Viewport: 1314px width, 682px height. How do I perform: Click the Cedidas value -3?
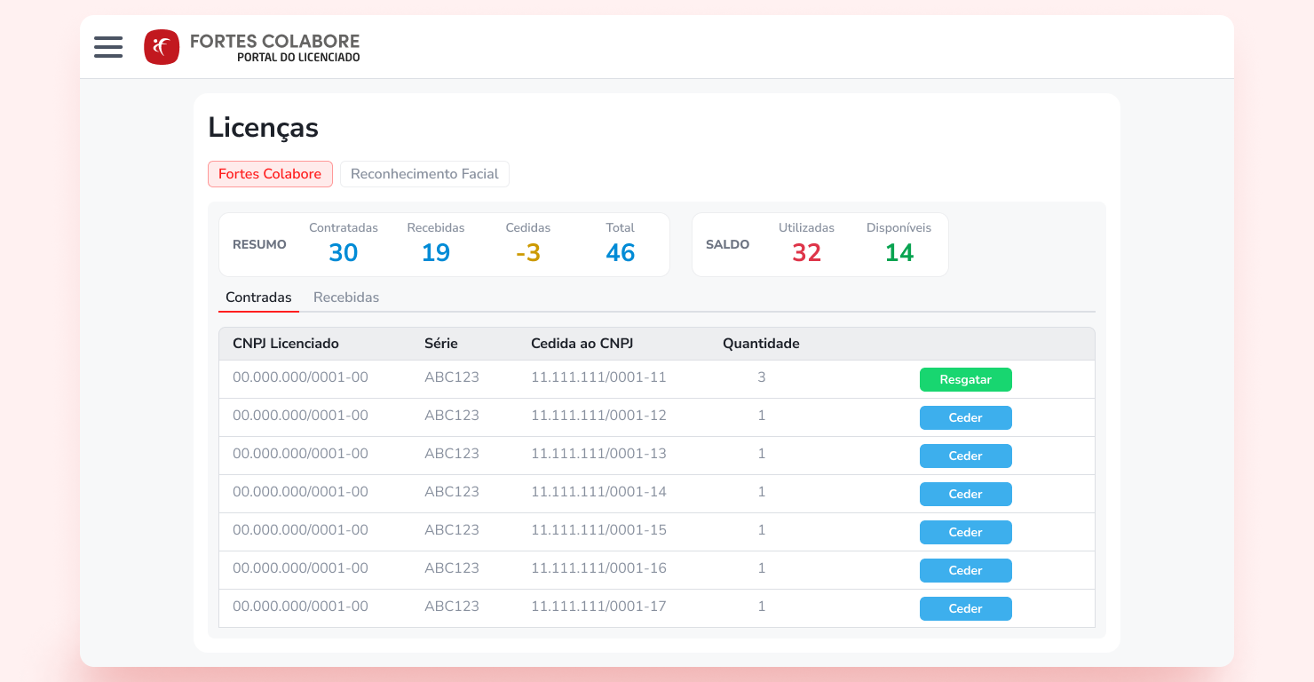pyautogui.click(x=527, y=252)
